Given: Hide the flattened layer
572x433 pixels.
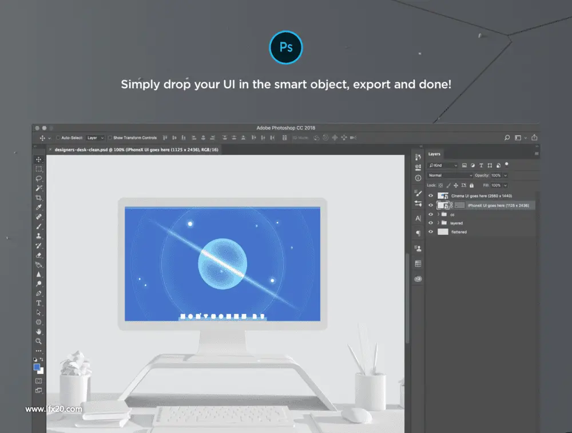Looking at the screenshot, I should tap(431, 231).
